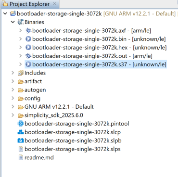Select bootloader-storage-single-3072k.hex file
This screenshot has width=178, height=177.
(100, 48)
